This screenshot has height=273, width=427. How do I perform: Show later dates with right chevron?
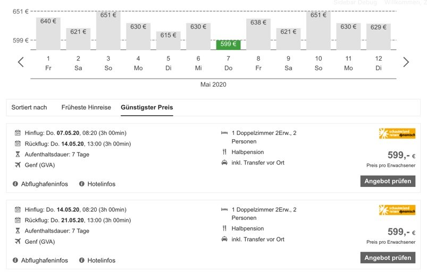point(406,62)
